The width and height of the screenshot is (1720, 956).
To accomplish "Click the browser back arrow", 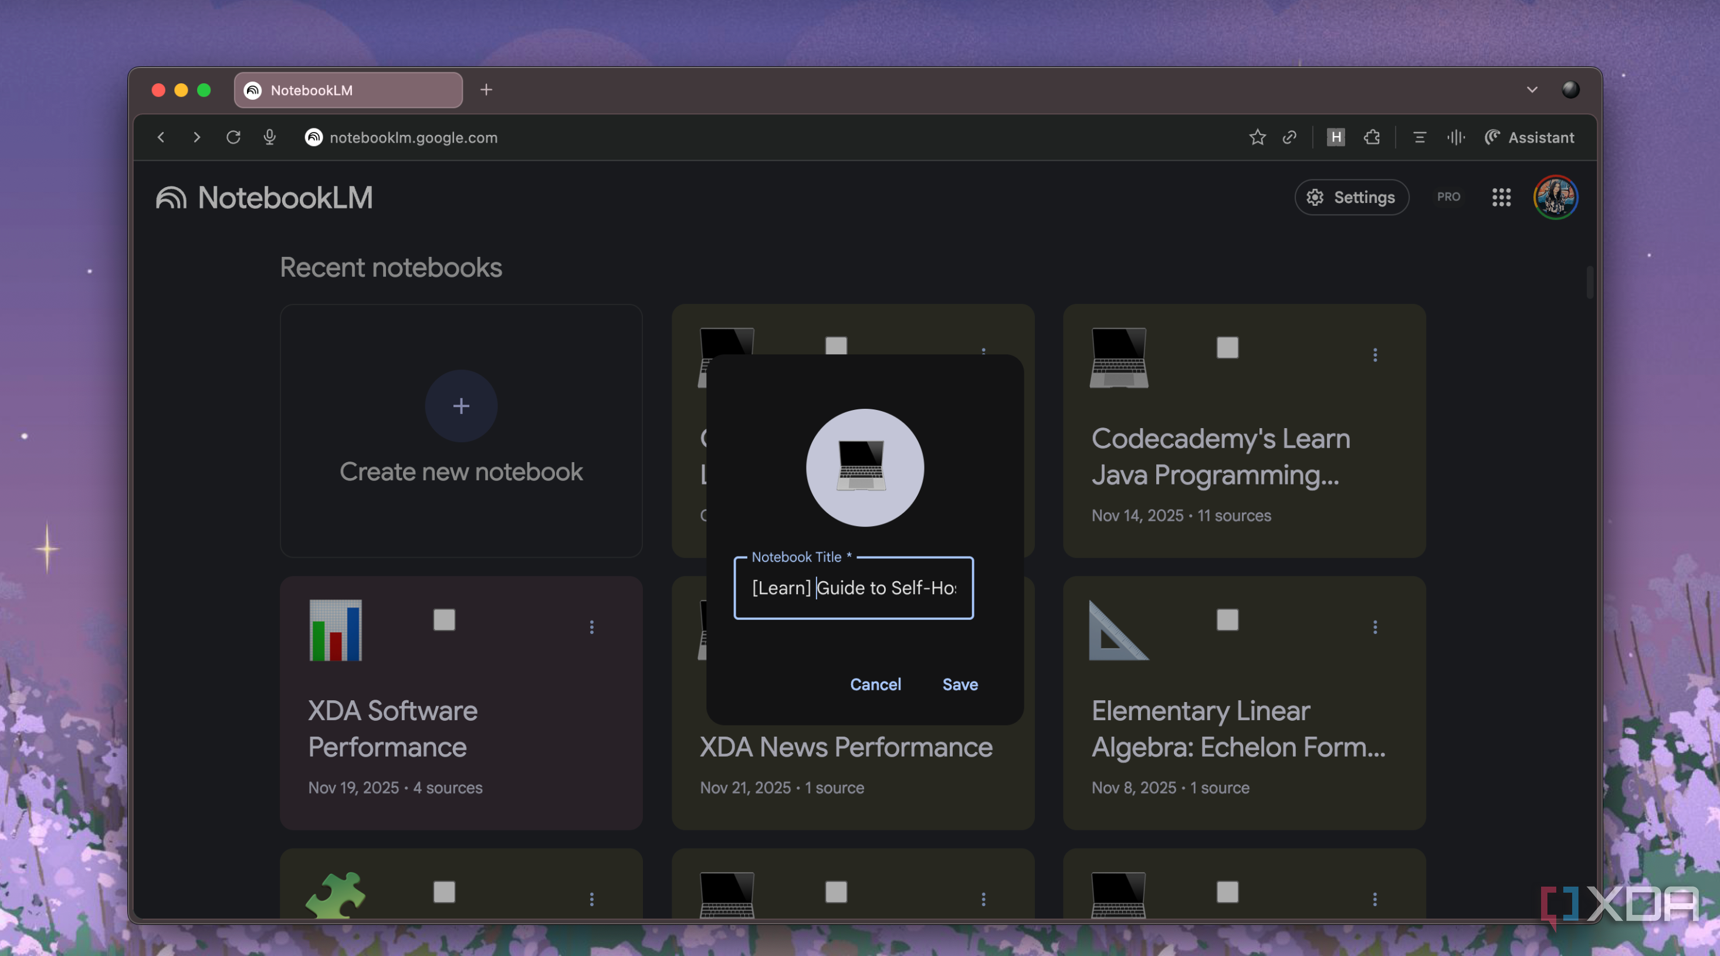I will (161, 137).
